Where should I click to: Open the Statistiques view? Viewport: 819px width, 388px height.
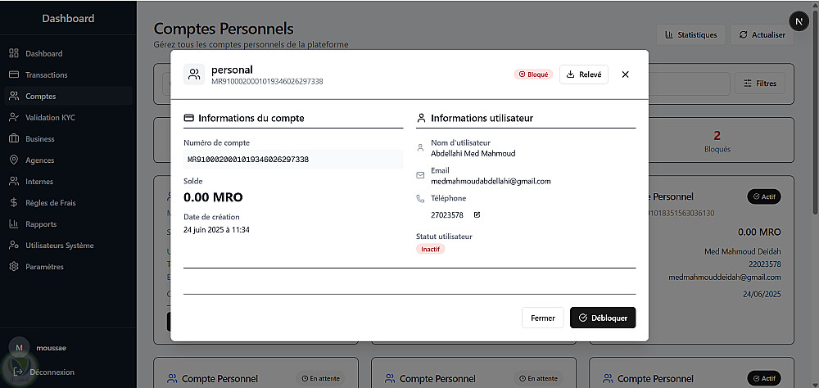[690, 35]
